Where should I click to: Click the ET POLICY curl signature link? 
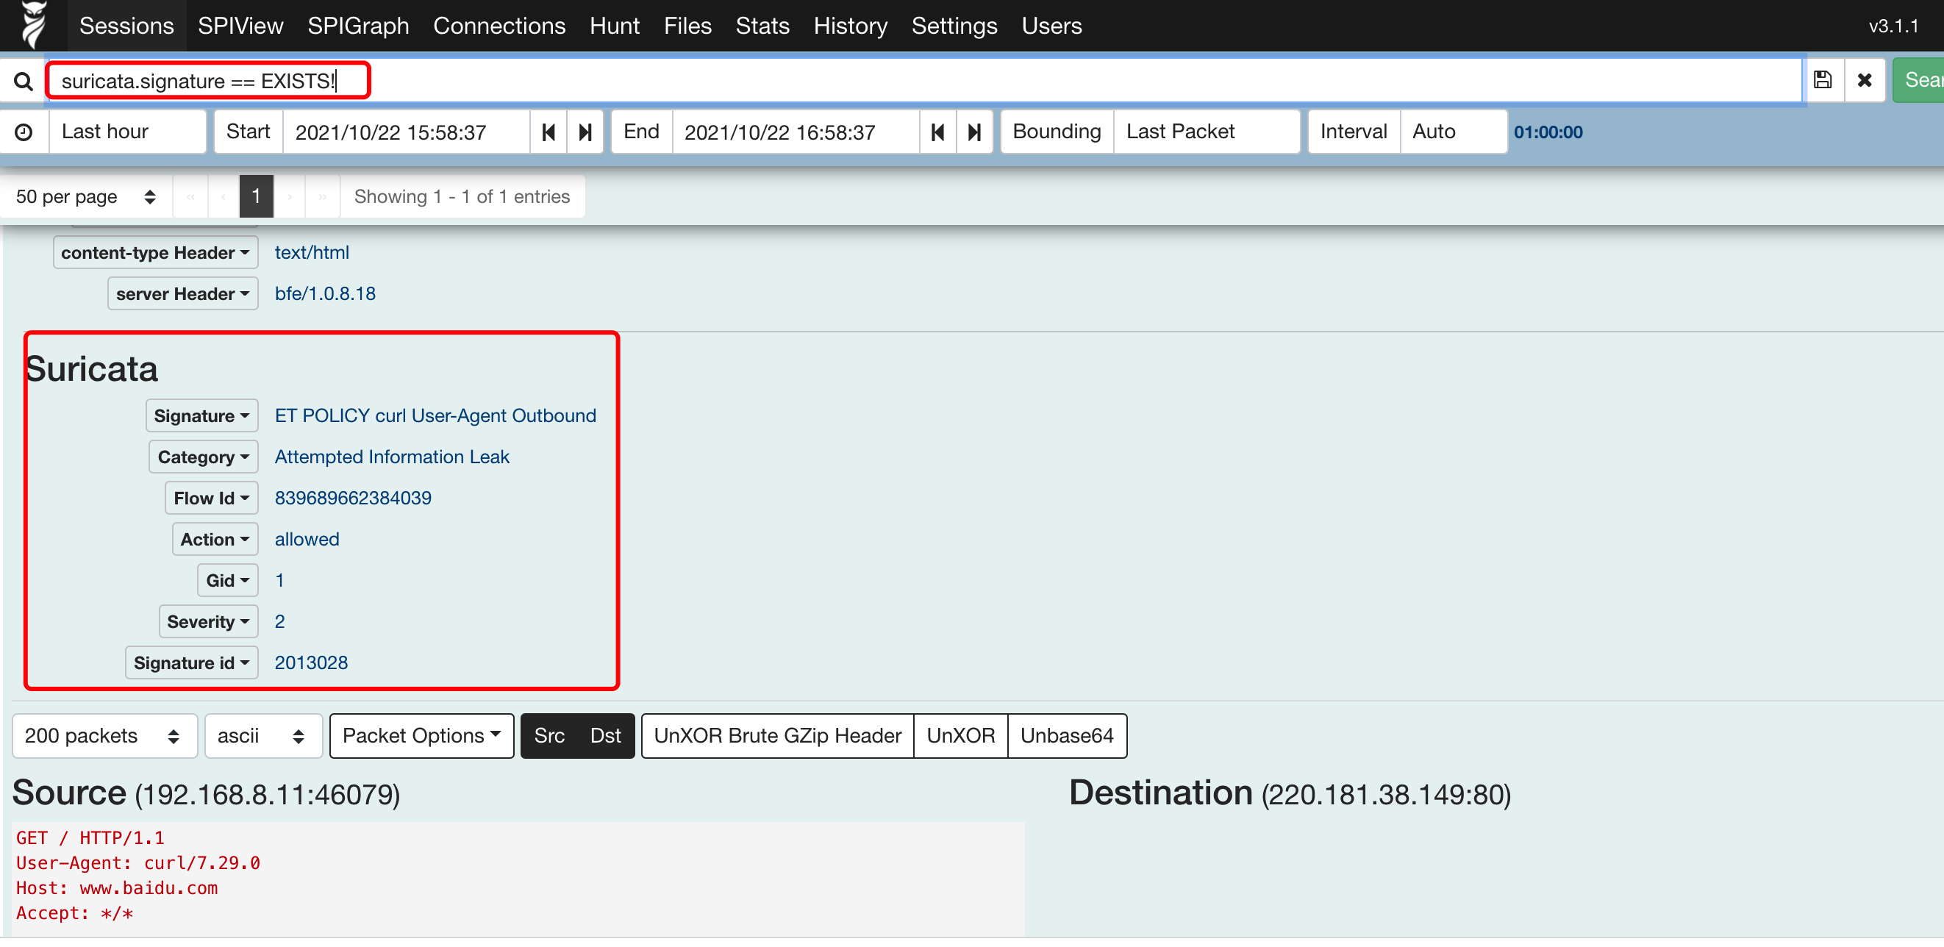click(x=435, y=415)
